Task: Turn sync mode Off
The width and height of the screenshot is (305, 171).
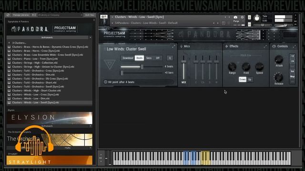Action: pos(158,58)
